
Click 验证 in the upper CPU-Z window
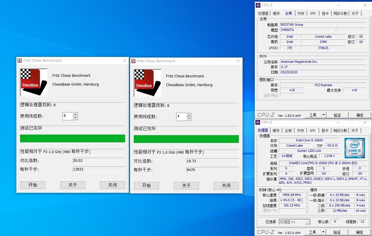point(337,115)
